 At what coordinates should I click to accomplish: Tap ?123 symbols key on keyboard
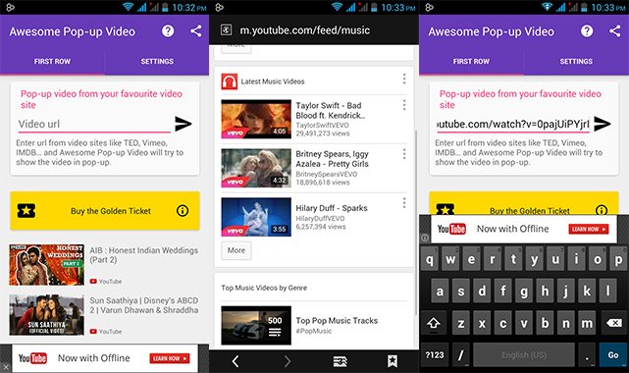point(434,354)
